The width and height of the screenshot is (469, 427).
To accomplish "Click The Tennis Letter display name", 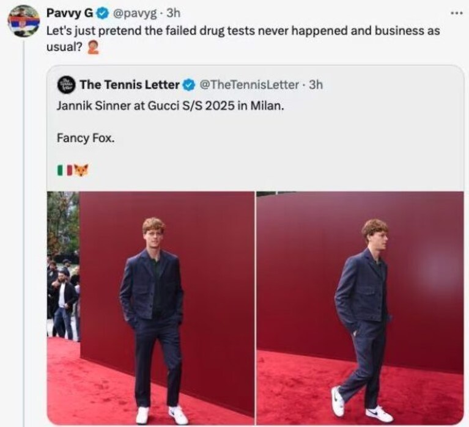I will (x=130, y=85).
